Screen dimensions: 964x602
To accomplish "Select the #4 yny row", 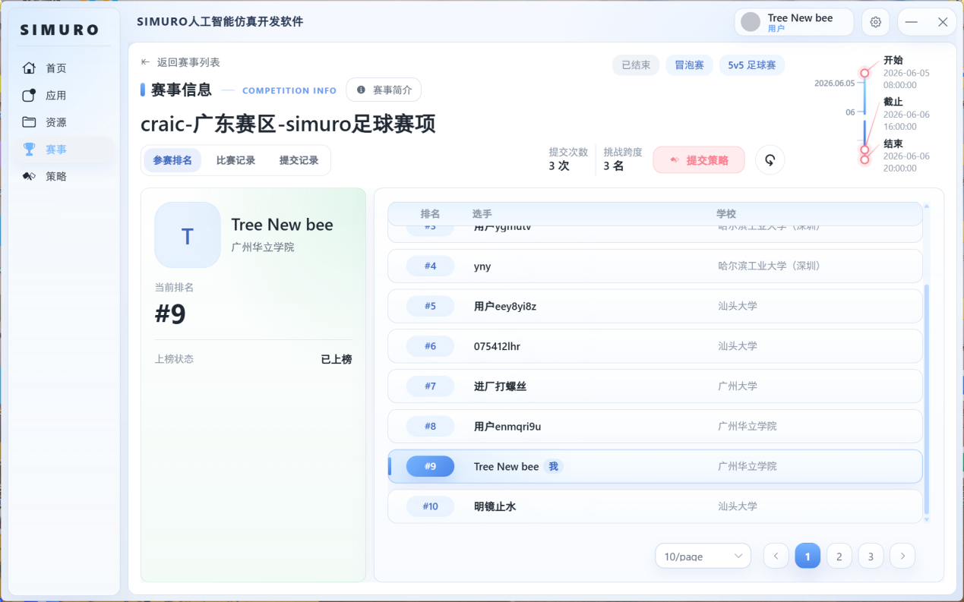I will [x=655, y=266].
